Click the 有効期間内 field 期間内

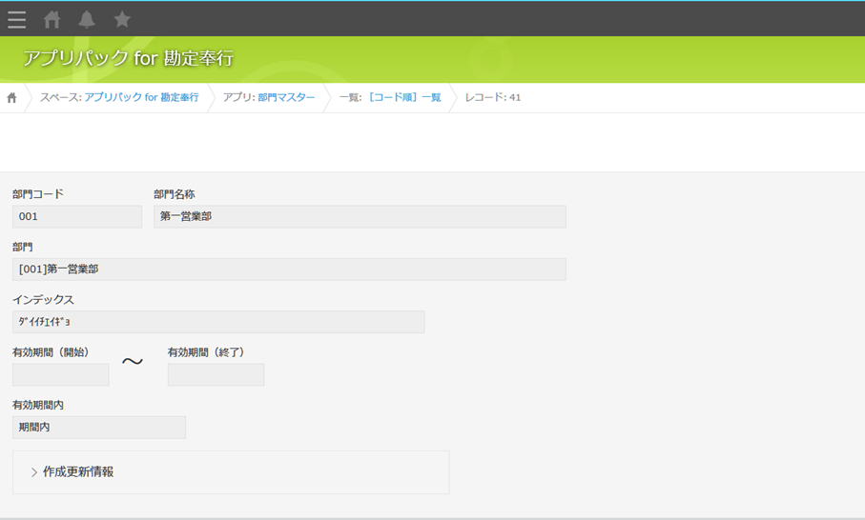99,428
